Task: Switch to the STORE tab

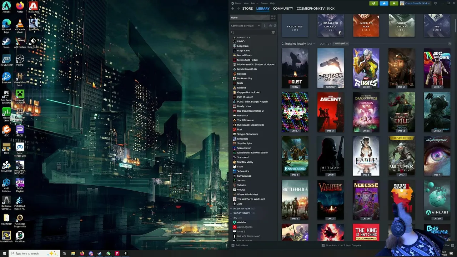Action: 247,8
